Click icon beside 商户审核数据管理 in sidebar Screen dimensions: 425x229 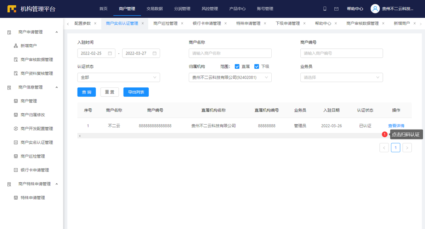16,59
